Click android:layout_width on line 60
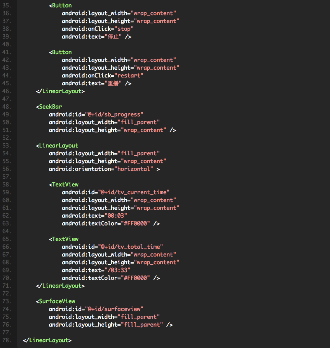Screen dimensions: 330x348 click(94, 200)
